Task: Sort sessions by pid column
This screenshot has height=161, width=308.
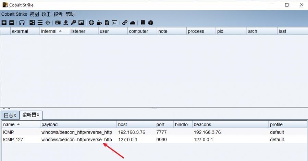Action: click(231, 31)
